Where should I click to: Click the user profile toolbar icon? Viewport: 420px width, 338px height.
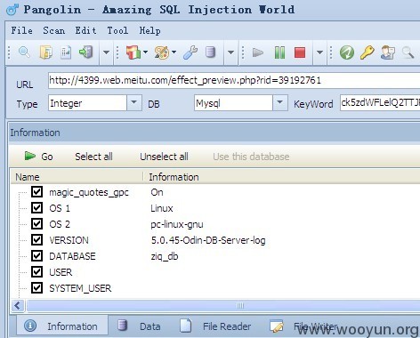[387, 52]
